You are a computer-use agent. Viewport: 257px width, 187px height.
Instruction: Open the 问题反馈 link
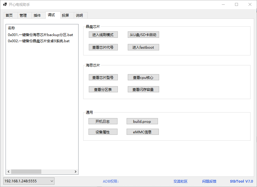point(209,181)
